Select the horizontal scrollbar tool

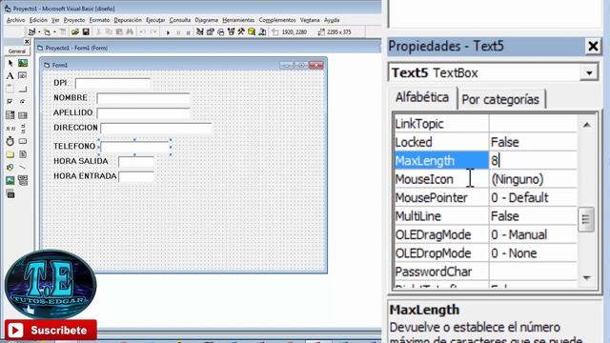coord(10,128)
